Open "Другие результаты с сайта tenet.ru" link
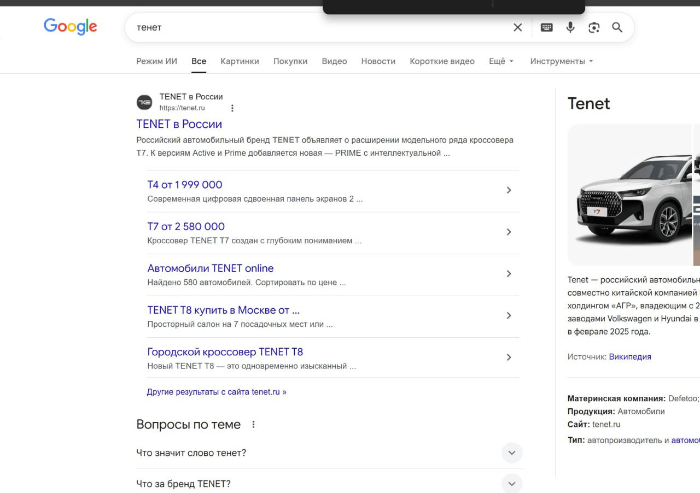This screenshot has width=700, height=493. tap(217, 392)
